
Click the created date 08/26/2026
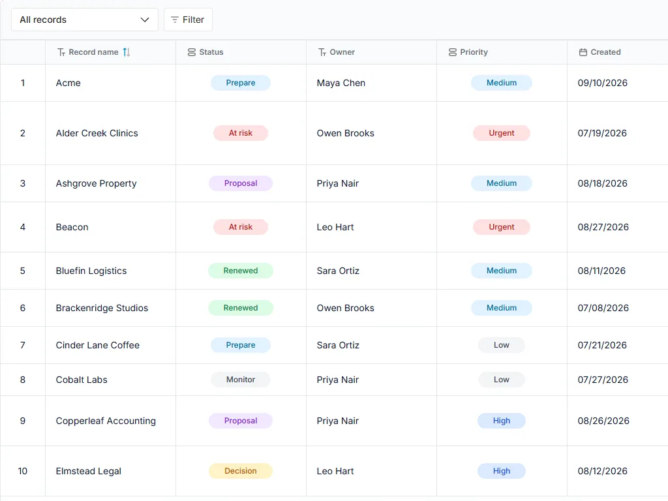pos(603,421)
